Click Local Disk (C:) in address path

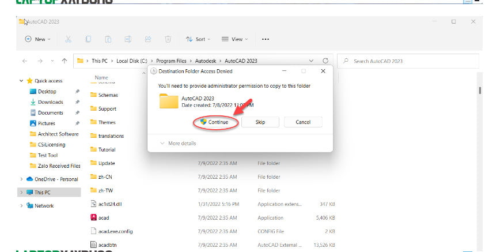[x=132, y=61]
